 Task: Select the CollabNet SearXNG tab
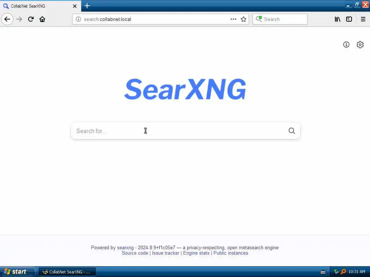[x=40, y=6]
